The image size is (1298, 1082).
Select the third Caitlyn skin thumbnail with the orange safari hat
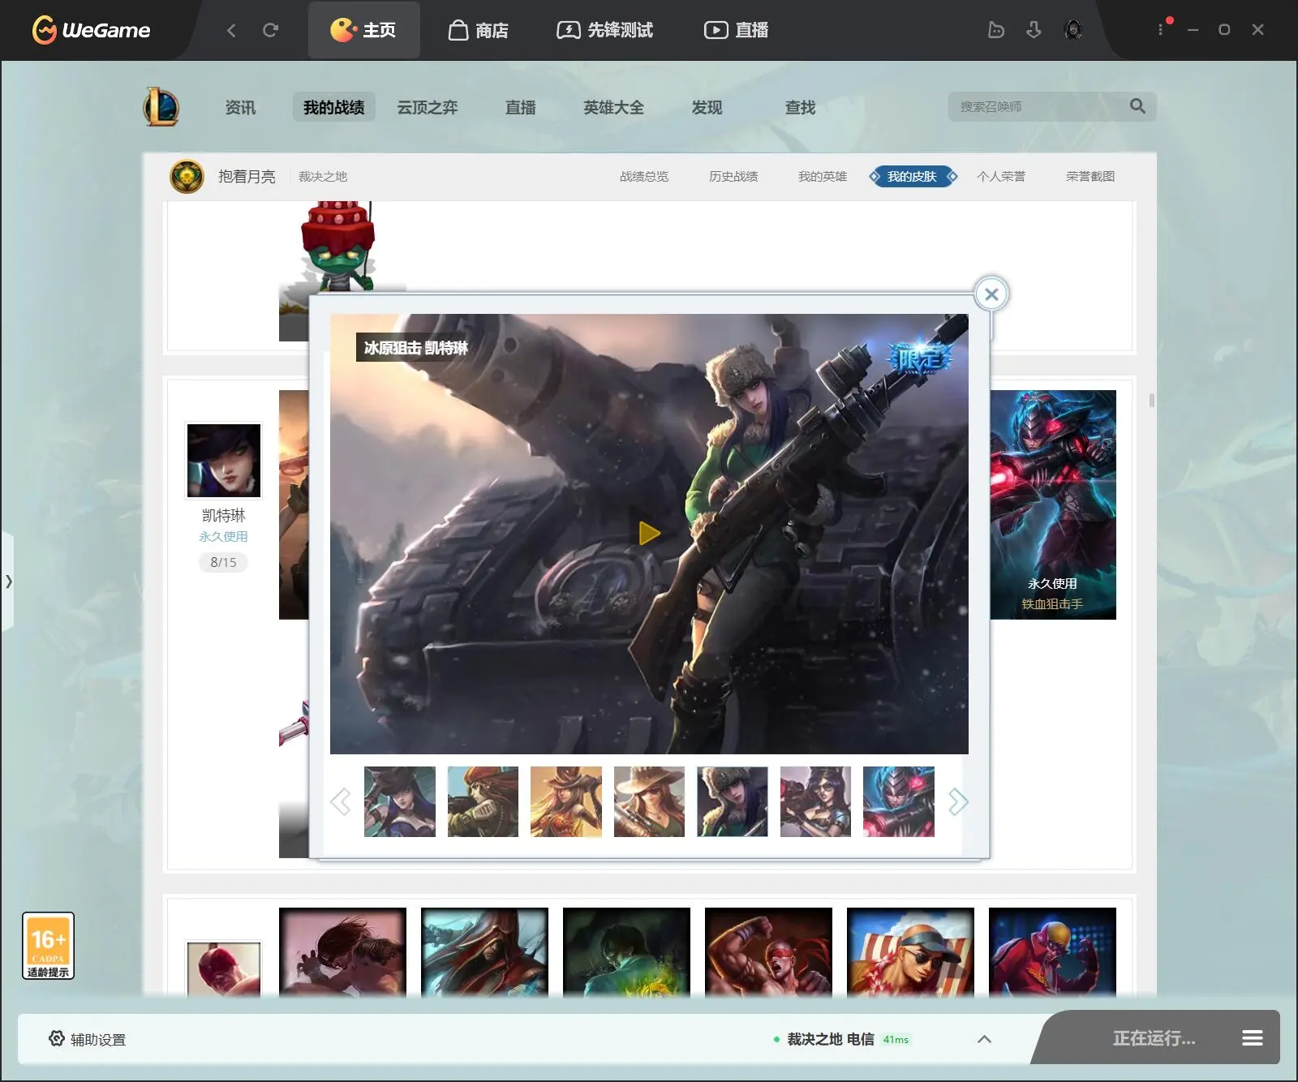[x=566, y=801]
